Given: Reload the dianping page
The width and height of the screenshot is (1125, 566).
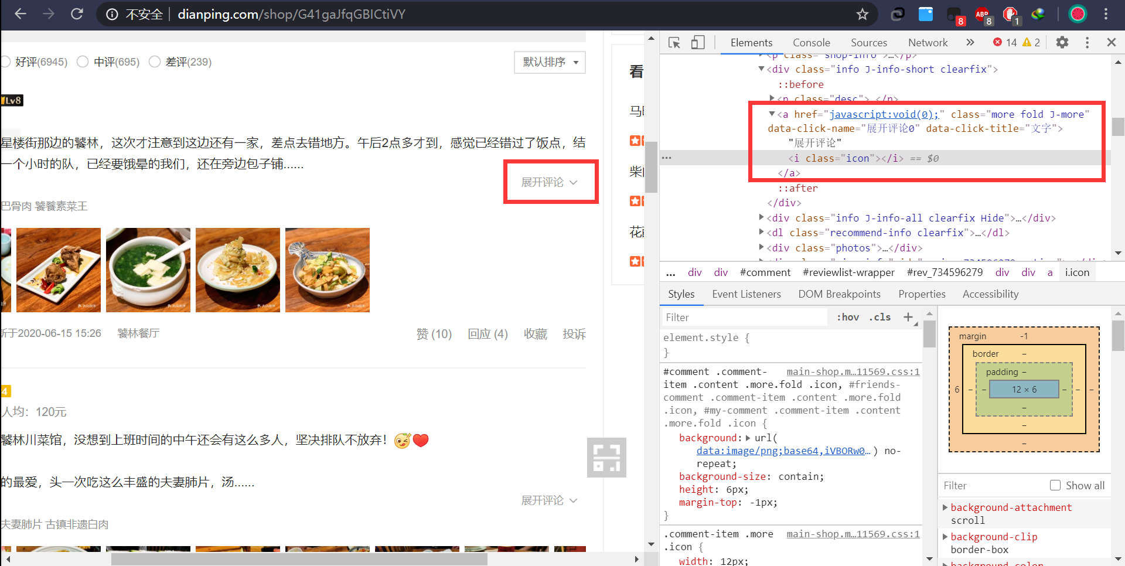Looking at the screenshot, I should pyautogui.click(x=77, y=14).
